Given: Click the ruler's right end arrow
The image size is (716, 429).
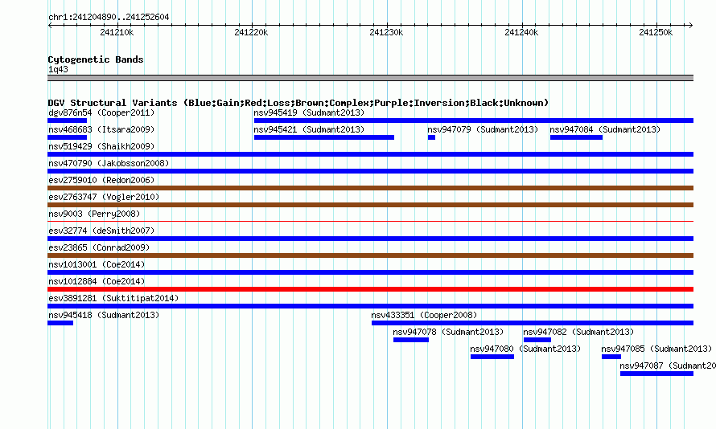Looking at the screenshot, I should click(691, 25).
